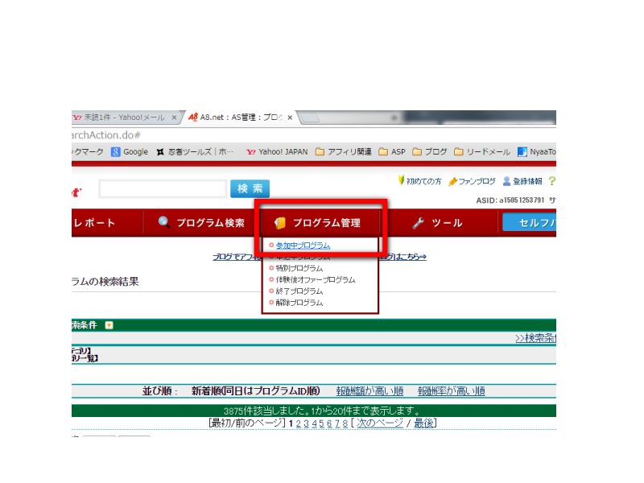Go to results page 6

329,423
